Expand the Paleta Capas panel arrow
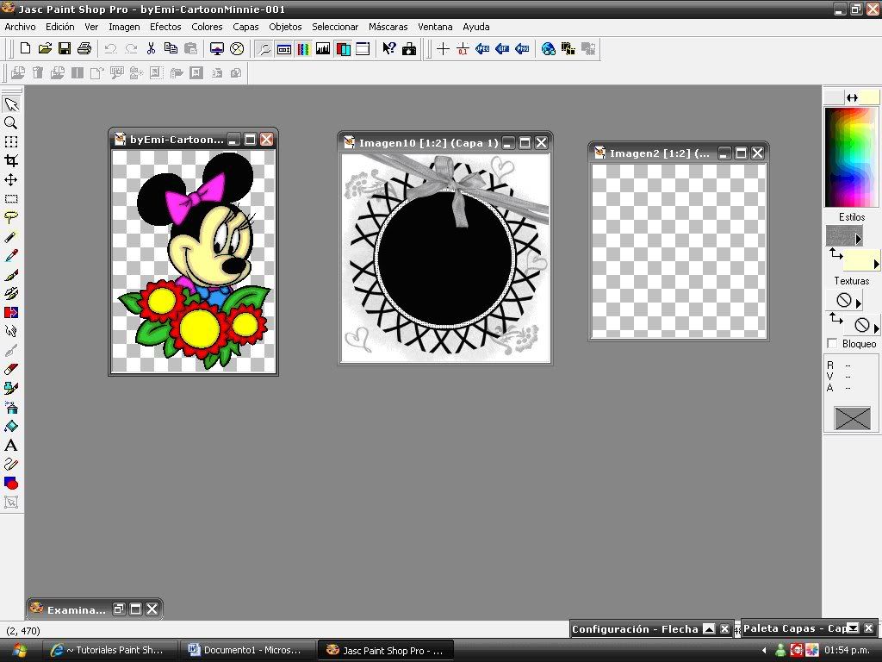The image size is (882, 662). pyautogui.click(x=852, y=628)
